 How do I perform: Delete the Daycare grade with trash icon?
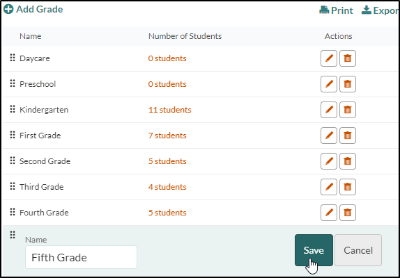(x=348, y=58)
